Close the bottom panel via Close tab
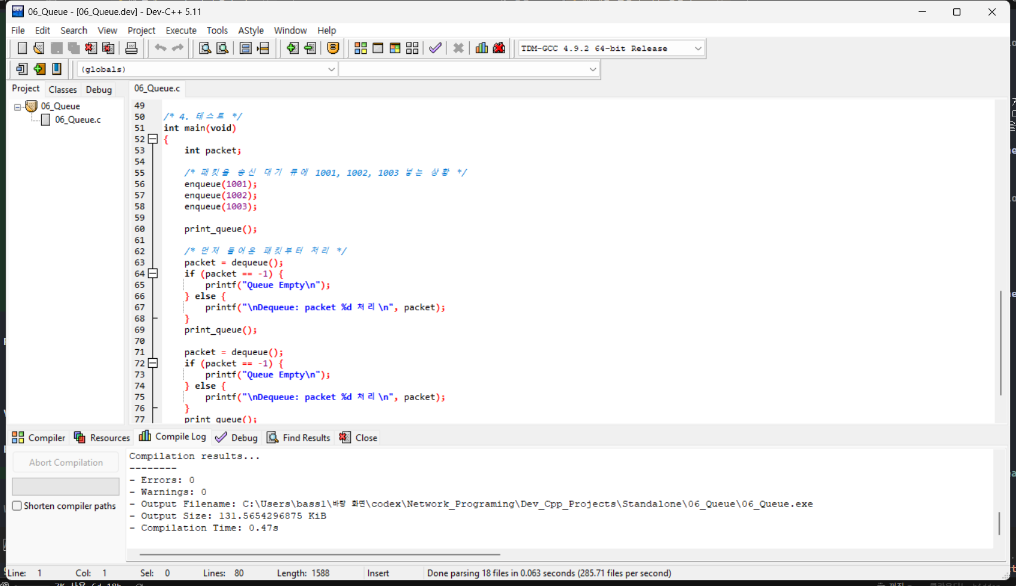This screenshot has width=1016, height=586. coord(358,438)
